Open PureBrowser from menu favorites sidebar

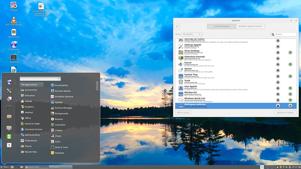9,82
